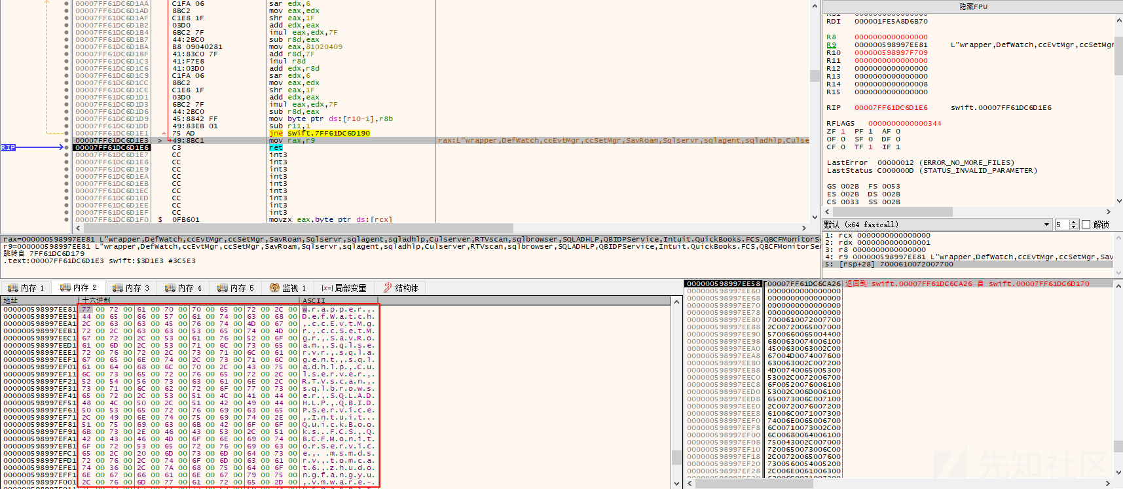Click the arguments panel scroll-down arrow
Image resolution: width=1123 pixels, height=489 pixels.
point(1118,273)
